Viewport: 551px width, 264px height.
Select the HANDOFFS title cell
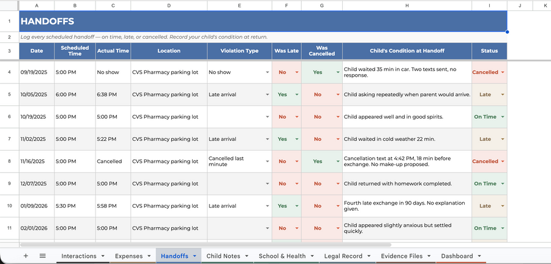(x=263, y=21)
